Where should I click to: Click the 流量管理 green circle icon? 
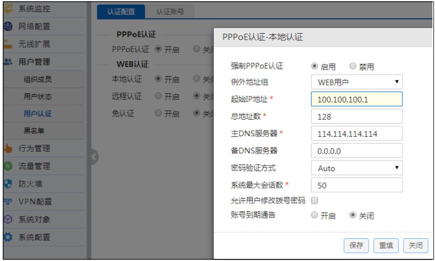[8, 166]
